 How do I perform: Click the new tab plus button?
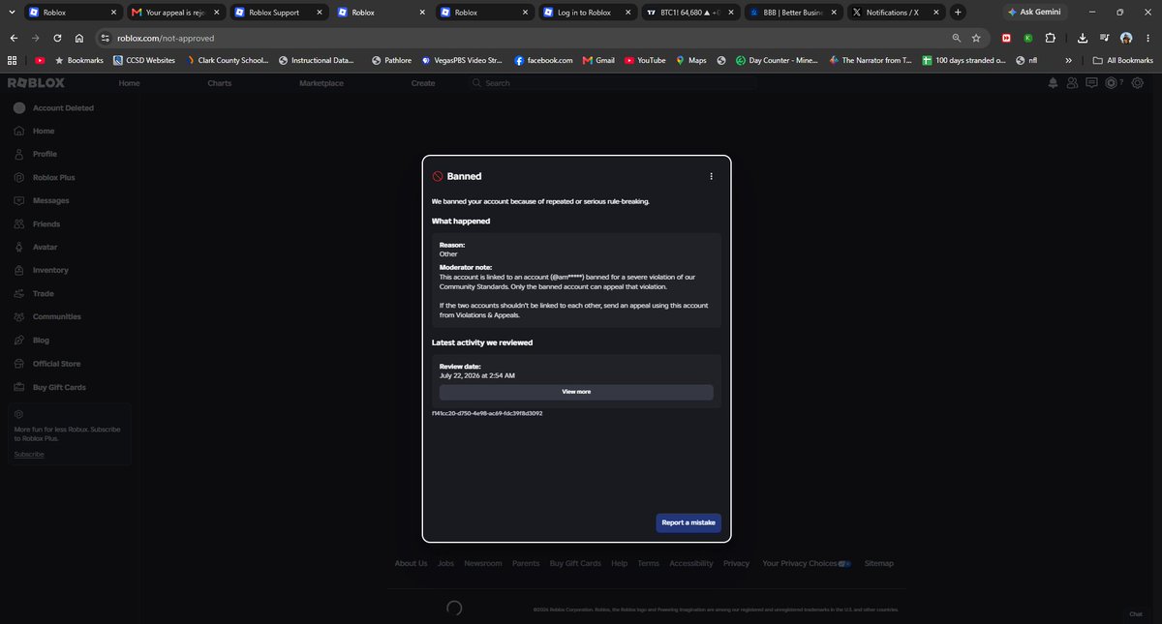click(x=958, y=13)
